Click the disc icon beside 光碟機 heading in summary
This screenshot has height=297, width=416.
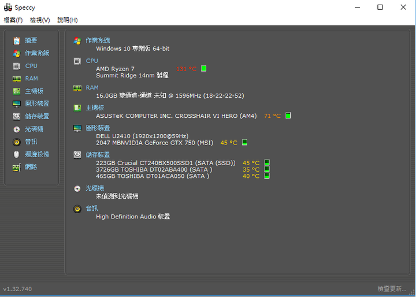tap(77, 189)
